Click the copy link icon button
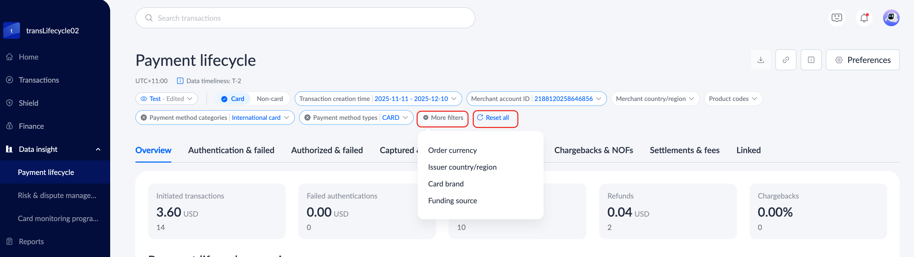914x257 pixels. tap(785, 60)
